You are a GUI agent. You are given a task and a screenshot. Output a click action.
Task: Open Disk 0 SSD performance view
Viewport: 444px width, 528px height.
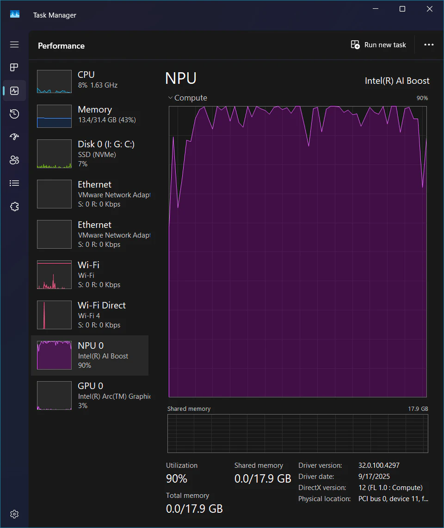tap(90, 154)
